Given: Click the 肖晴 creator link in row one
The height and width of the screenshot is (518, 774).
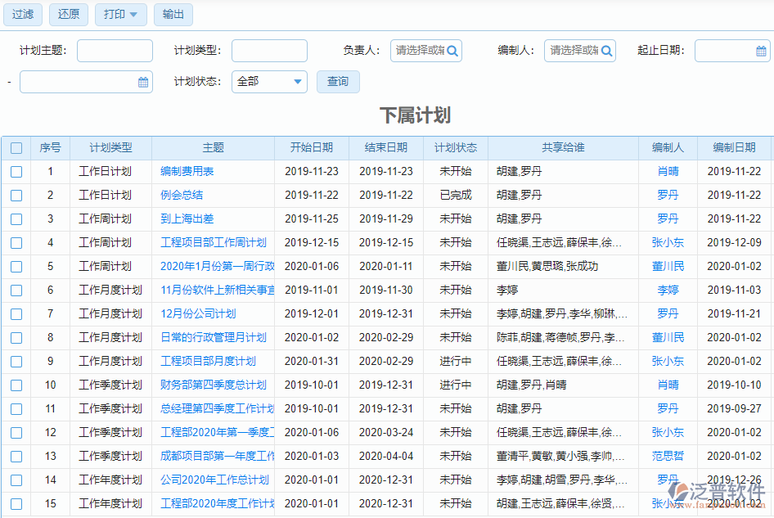Looking at the screenshot, I should click(x=667, y=171).
